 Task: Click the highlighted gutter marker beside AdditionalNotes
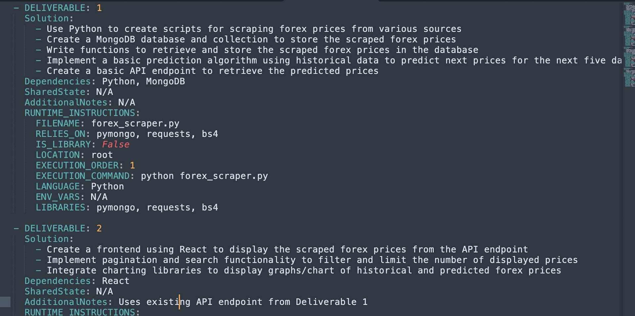tap(5, 302)
